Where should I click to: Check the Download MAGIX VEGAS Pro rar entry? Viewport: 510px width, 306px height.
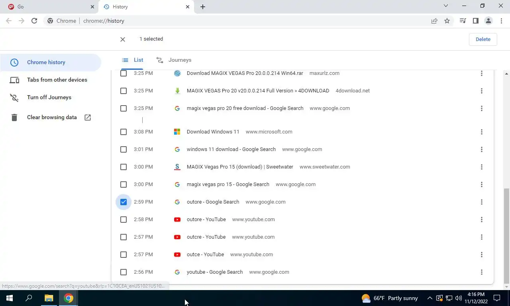point(124,73)
